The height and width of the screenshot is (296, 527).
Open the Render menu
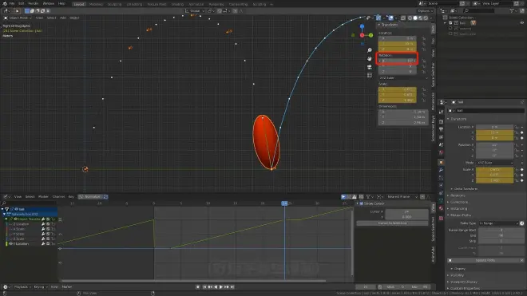34,3
